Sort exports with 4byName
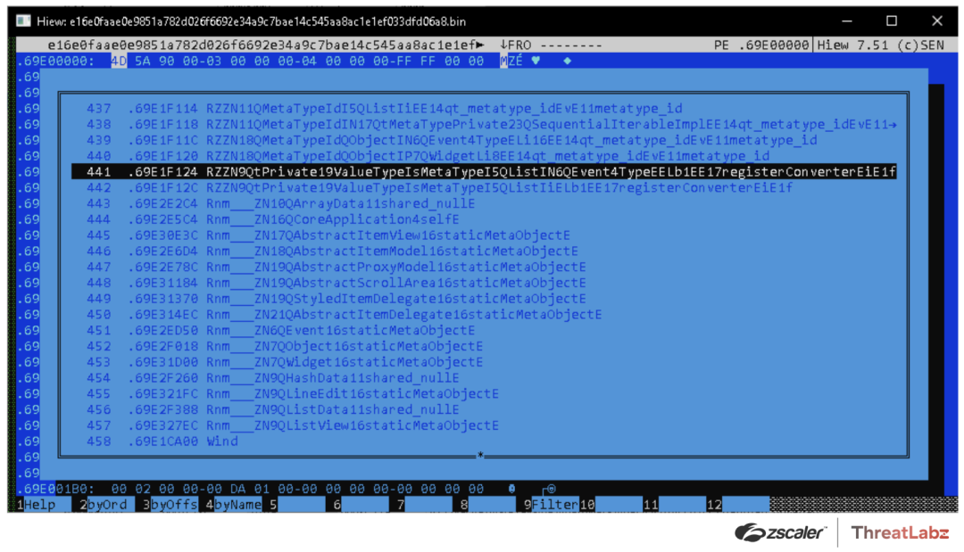964x552 pixels. point(234,505)
